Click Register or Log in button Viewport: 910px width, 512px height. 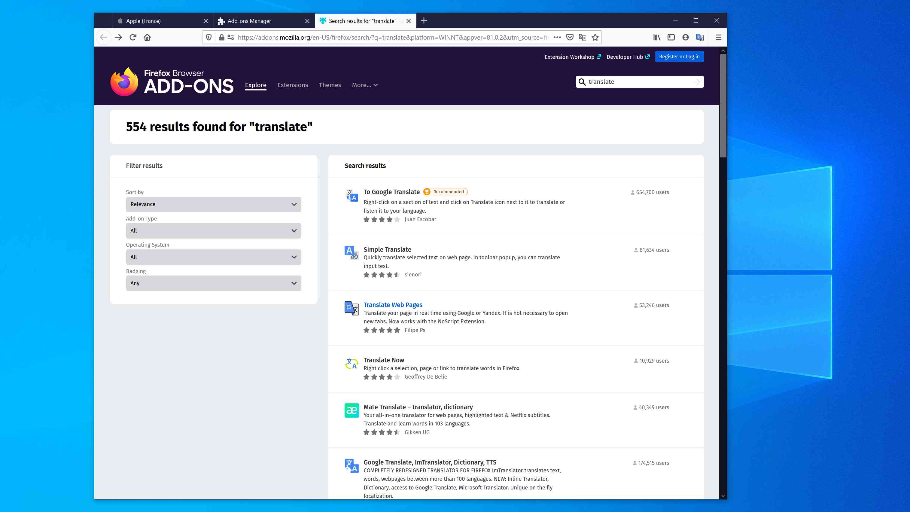tap(679, 56)
